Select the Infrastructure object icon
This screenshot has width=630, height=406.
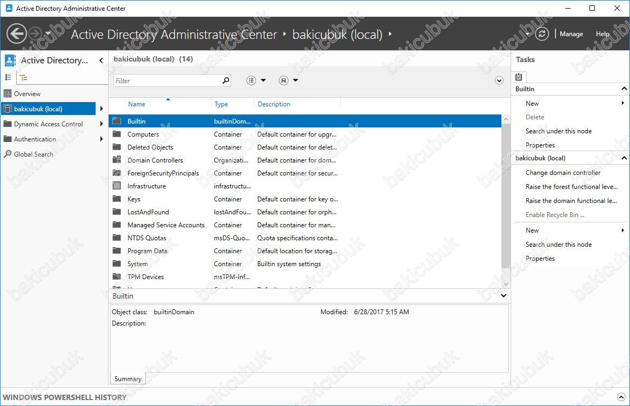click(117, 186)
